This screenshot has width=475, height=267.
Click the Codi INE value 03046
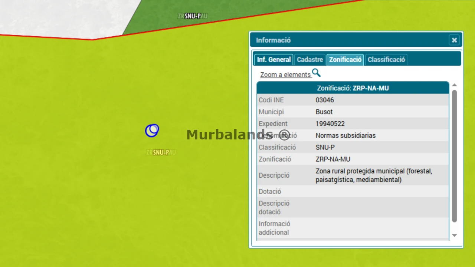325,100
